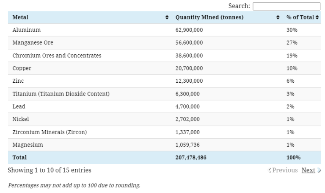Select Chromium Ores and Concentrates cell

(x=57, y=56)
